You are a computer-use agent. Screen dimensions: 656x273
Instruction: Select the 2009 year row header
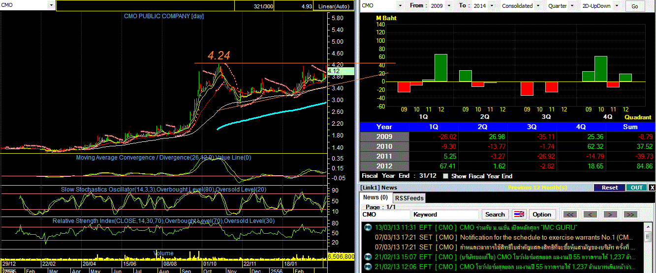[384, 136]
